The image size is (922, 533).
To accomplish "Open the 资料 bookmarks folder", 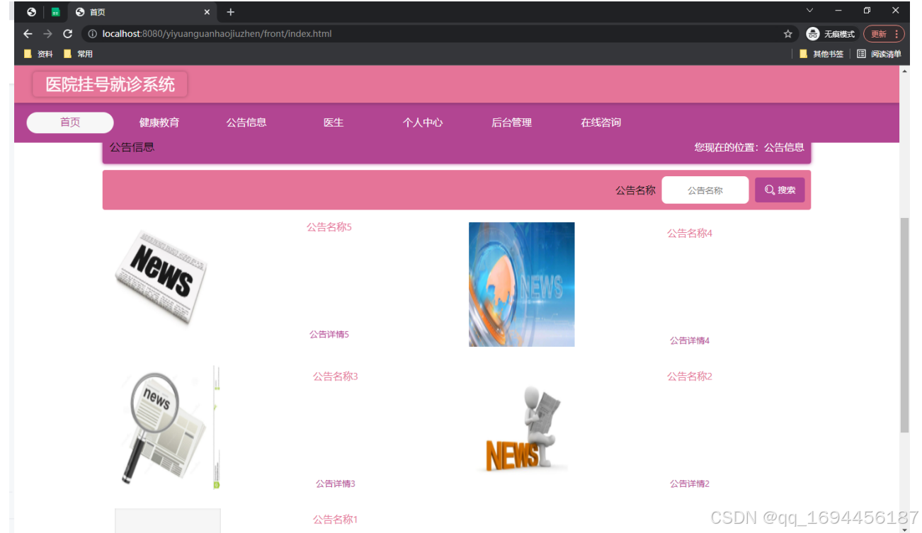I will (x=38, y=54).
